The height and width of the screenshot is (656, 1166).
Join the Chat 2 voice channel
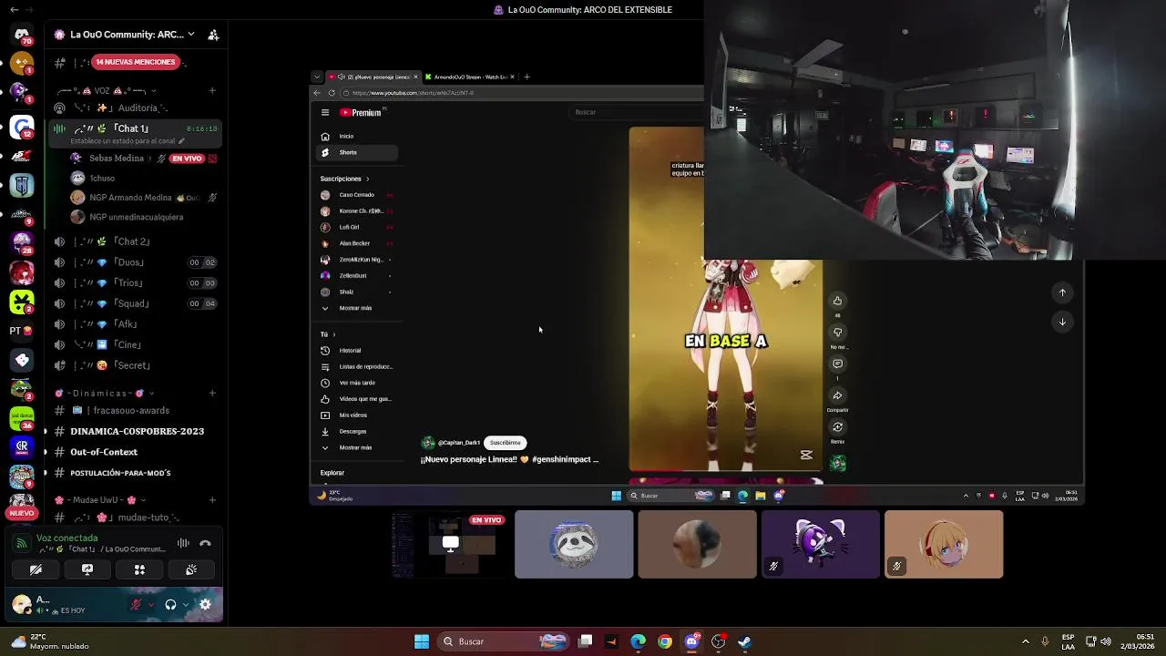pyautogui.click(x=137, y=241)
